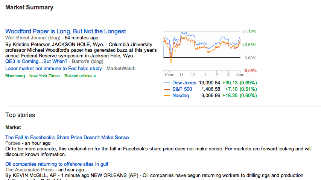This screenshot has width=321, height=180.
Task: Open QE3 is Coming…But When? article
Action: click(37, 61)
